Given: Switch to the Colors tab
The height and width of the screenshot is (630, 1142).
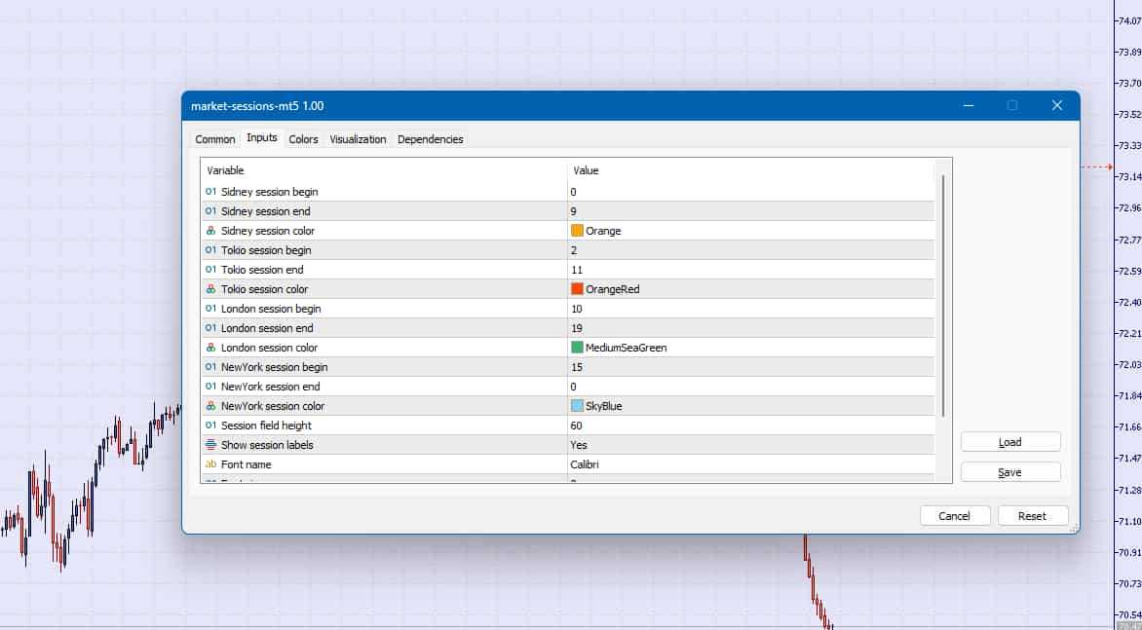Looking at the screenshot, I should 303,139.
